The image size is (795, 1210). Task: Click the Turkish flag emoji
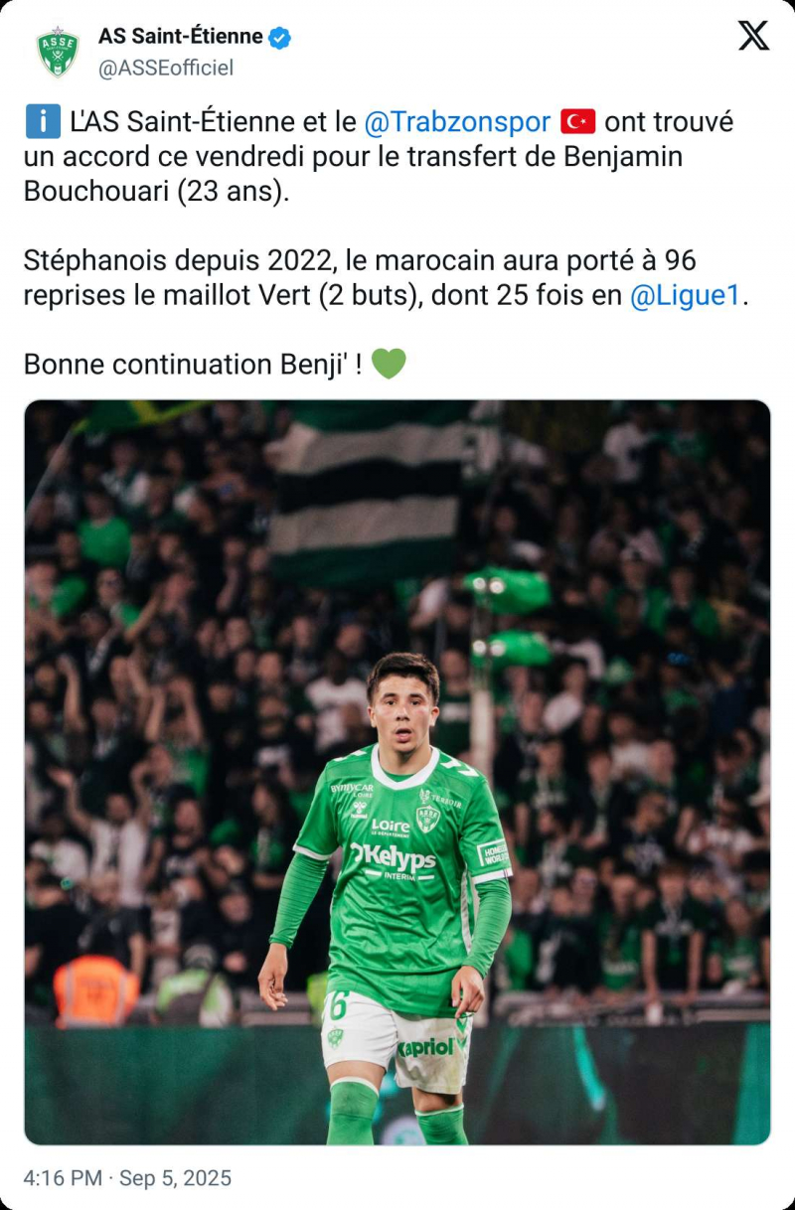pos(577,122)
